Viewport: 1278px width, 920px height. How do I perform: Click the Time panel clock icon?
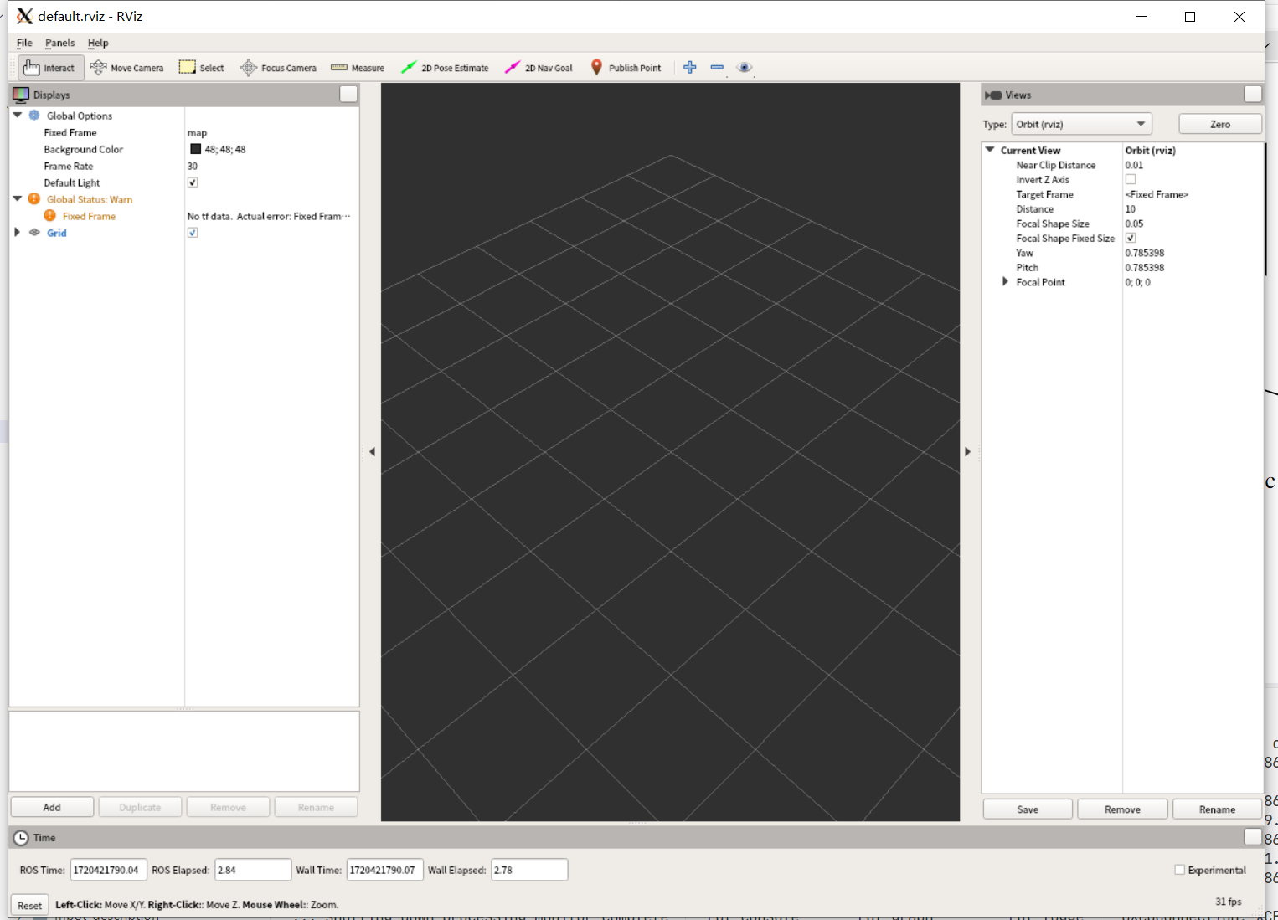pos(21,838)
